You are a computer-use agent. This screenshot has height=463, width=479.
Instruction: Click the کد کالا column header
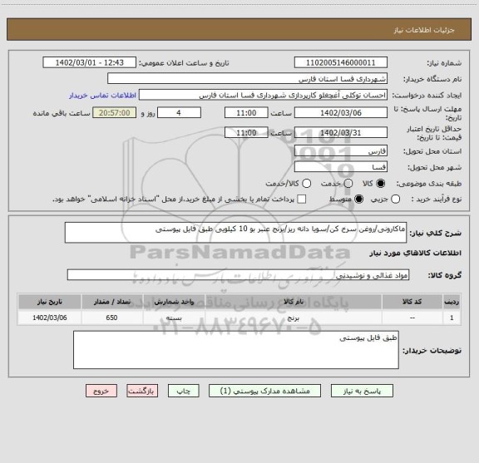point(412,302)
